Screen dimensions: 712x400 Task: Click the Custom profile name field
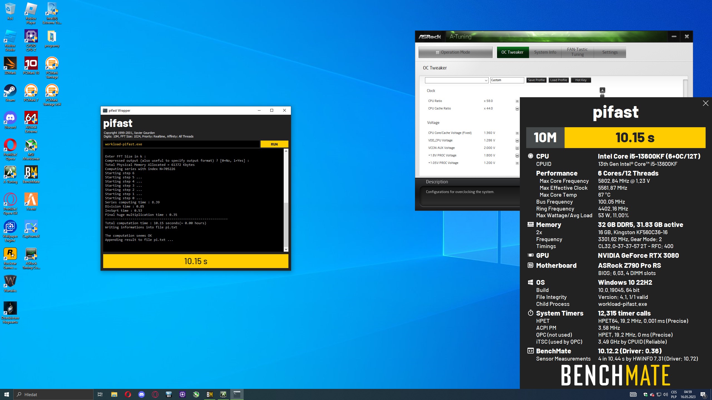point(507,80)
